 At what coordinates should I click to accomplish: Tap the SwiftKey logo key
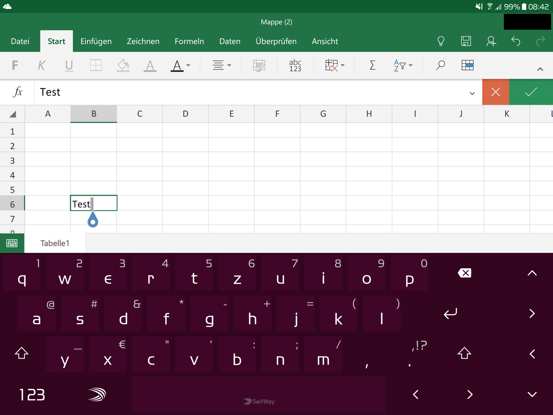97,395
